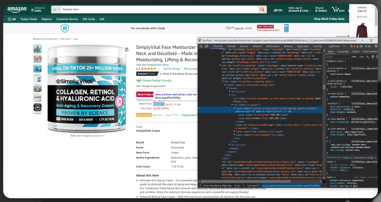The image size is (381, 202).
Task: Switch to the Memory tab
Action: pyautogui.click(x=288, y=46)
